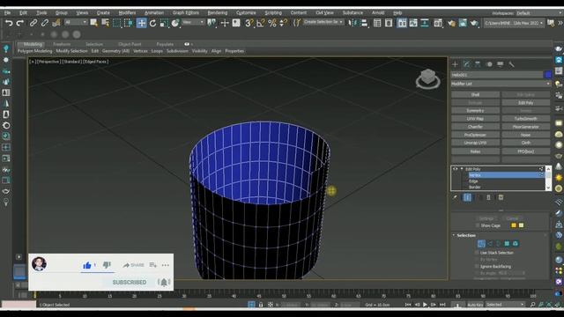This screenshot has height=317, width=564.
Task: Activate the Unlink Selection tool
Action: pos(45,23)
